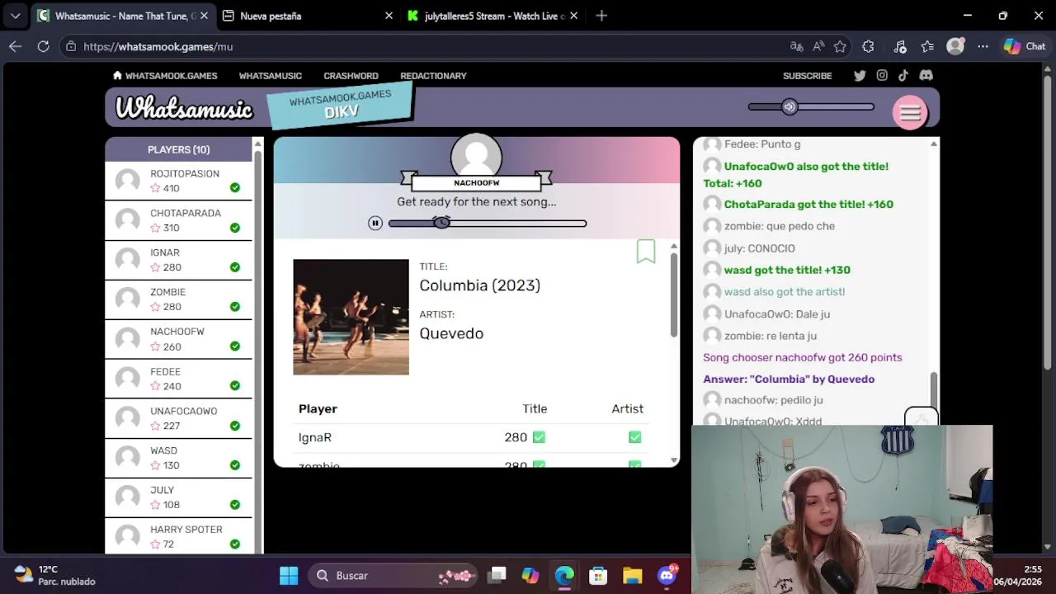Click the taskbar Buscar search box

pyautogui.click(x=394, y=575)
